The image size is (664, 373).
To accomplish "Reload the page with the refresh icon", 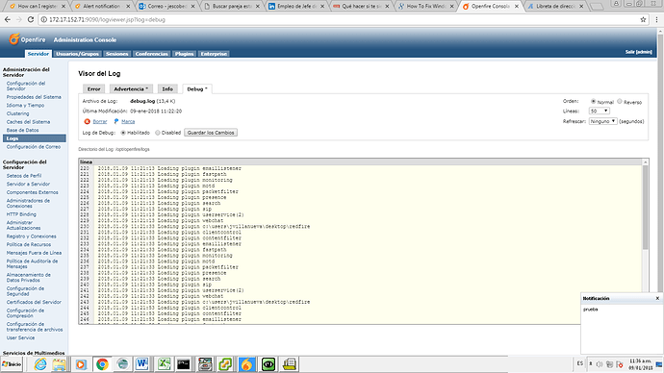I will click(31, 19).
